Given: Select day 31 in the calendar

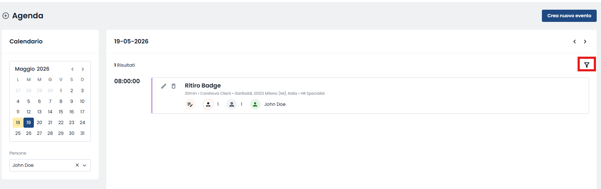Looking at the screenshot, I should click(x=83, y=133).
